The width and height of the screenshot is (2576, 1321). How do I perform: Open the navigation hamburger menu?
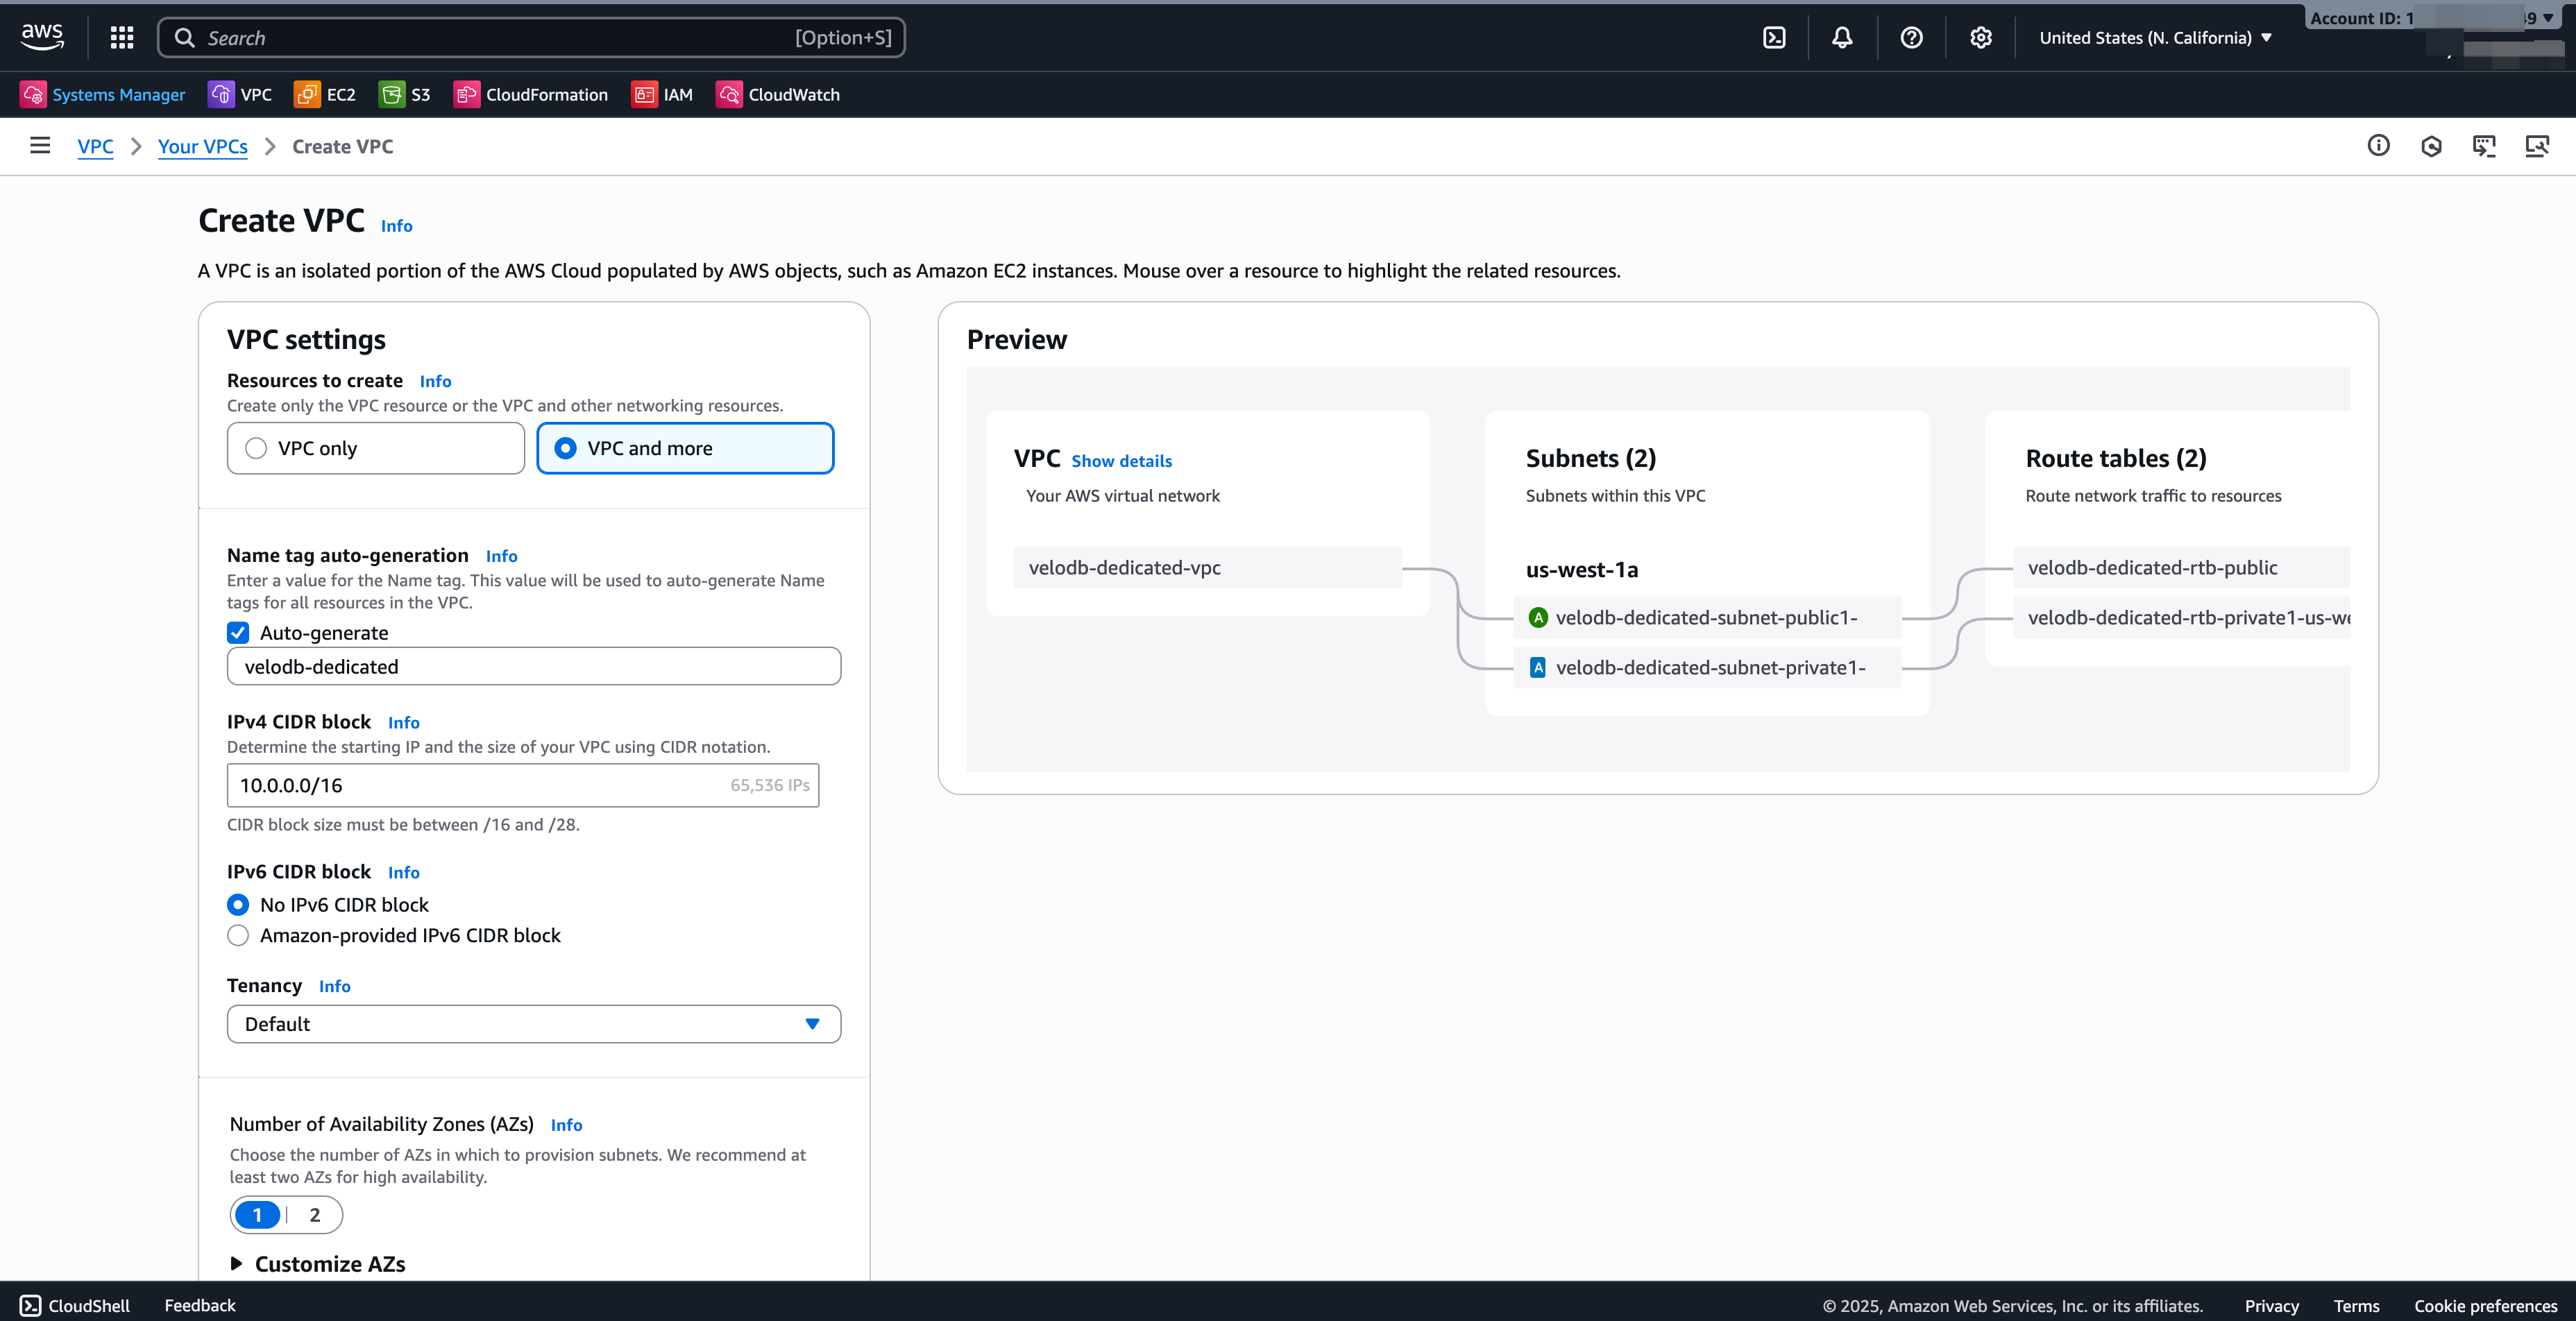click(x=40, y=145)
